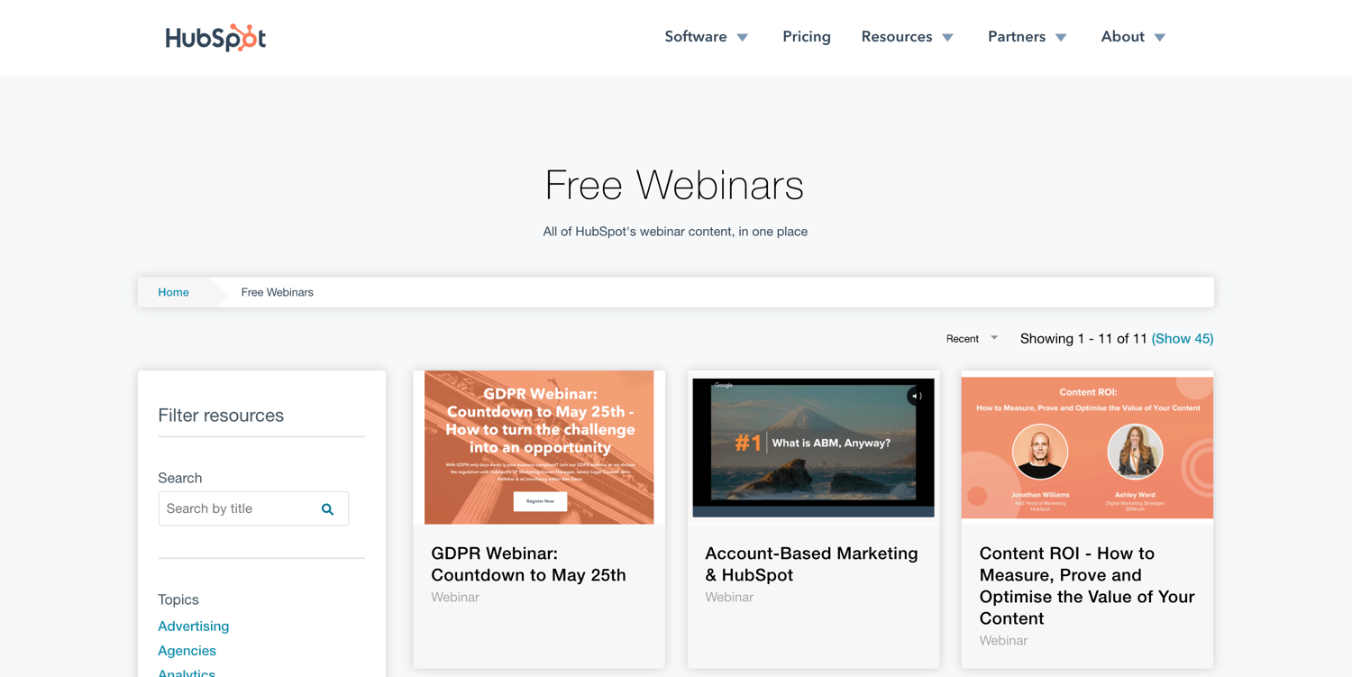Open the GDPR Webinar: Countdown to May 25th
Viewport: 1352px width, 677px height.
click(529, 563)
